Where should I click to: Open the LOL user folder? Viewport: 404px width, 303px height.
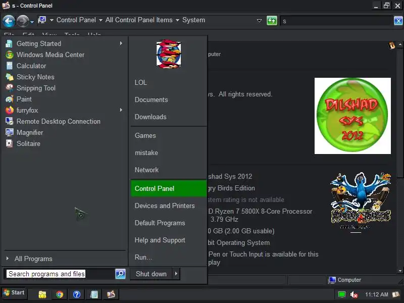[x=169, y=82]
